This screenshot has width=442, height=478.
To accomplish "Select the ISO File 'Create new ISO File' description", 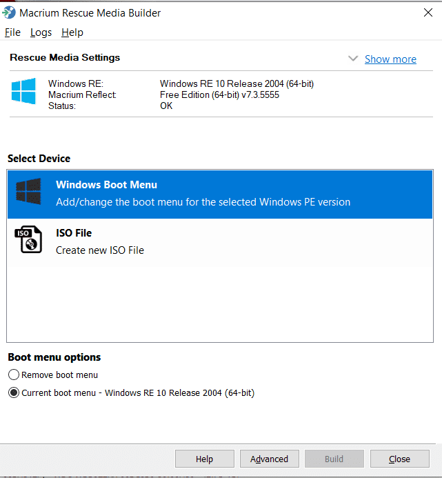I will click(100, 250).
